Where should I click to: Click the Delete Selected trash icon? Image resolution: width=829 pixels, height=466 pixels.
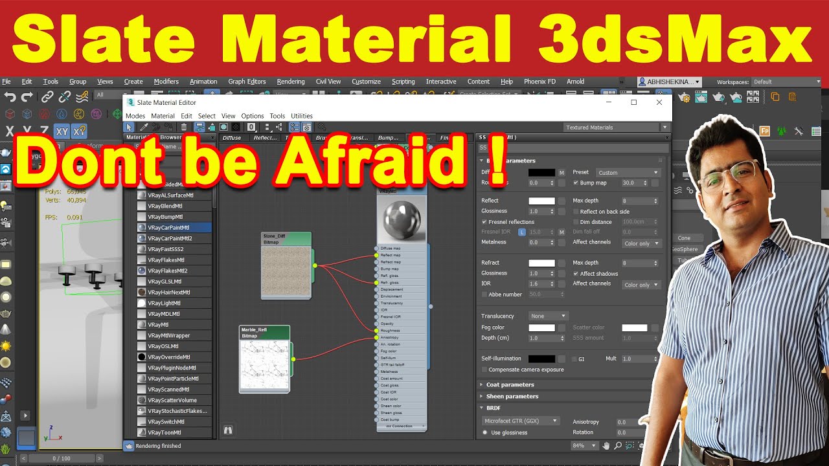184,127
